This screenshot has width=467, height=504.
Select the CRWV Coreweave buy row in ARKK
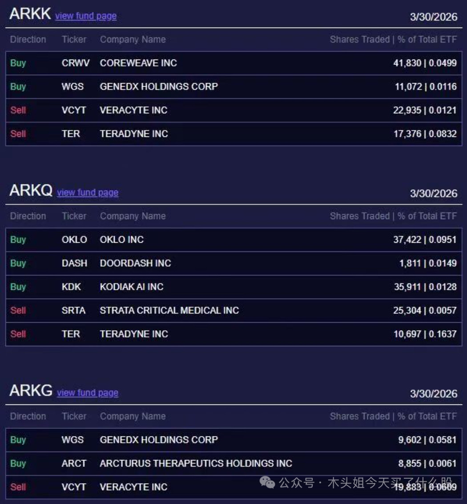(x=233, y=63)
